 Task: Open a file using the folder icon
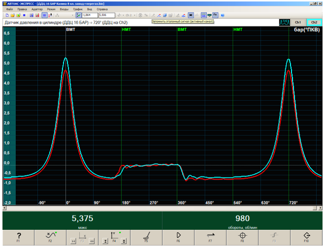[13, 15]
